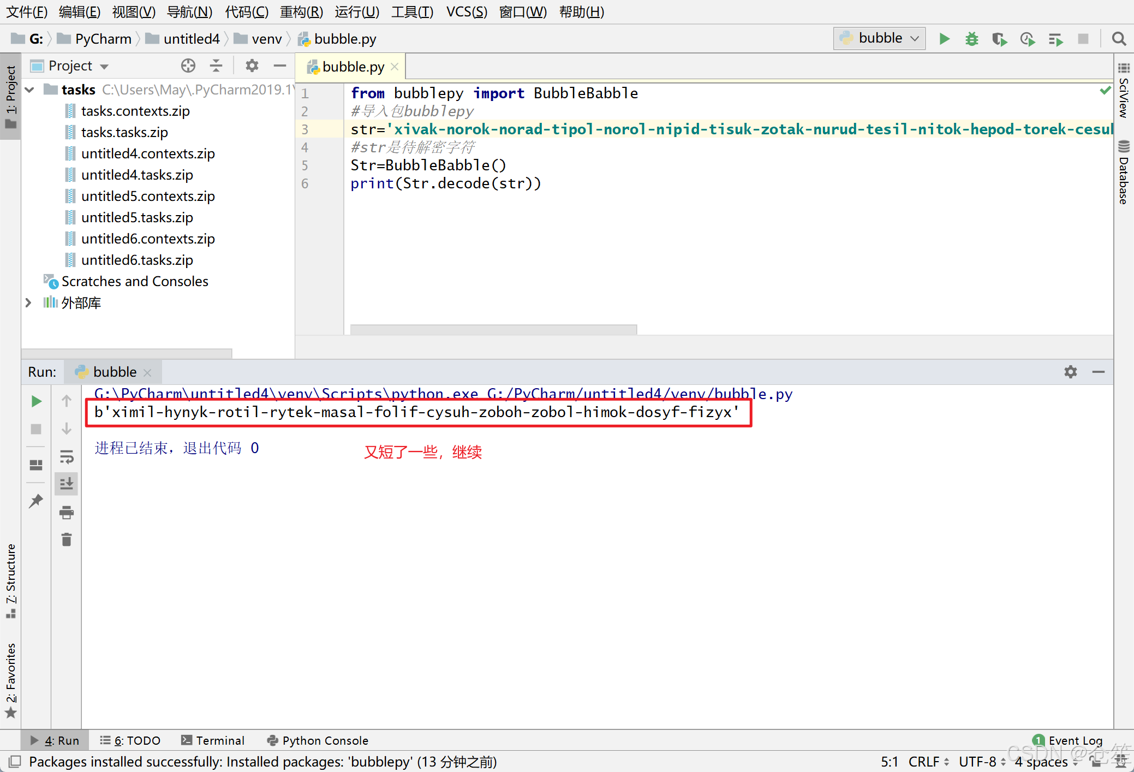Run with Coverage shield icon
Screen dimensions: 1134x772
[999, 39]
